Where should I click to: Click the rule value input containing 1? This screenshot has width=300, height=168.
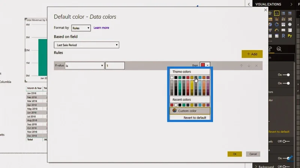[115, 66]
